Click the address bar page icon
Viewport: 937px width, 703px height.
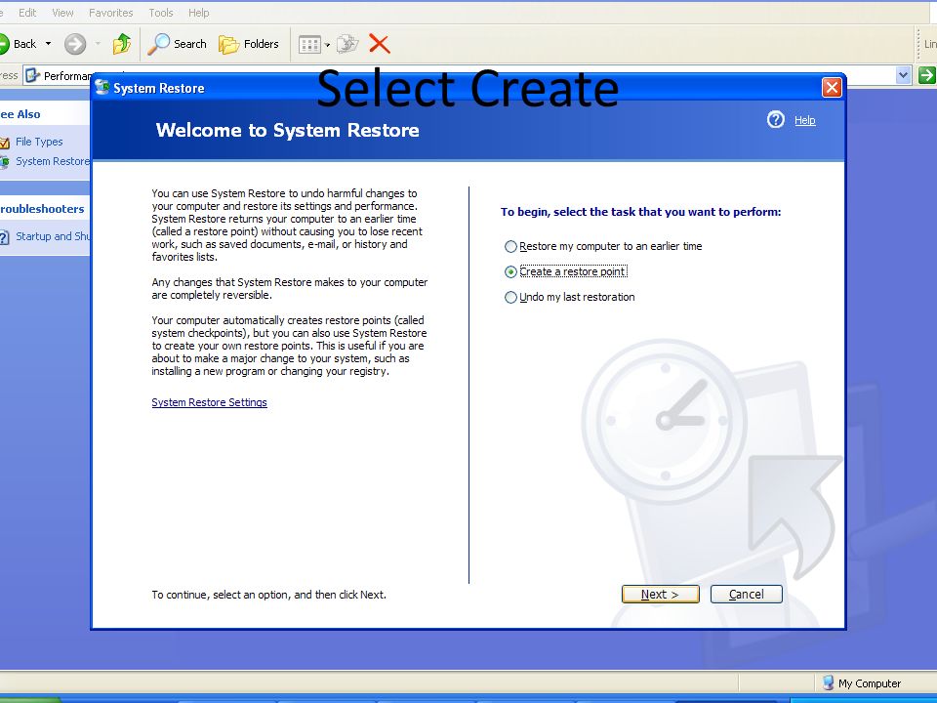tap(33, 75)
